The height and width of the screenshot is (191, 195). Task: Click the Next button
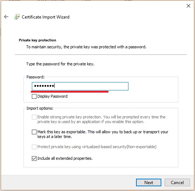(x=149, y=183)
